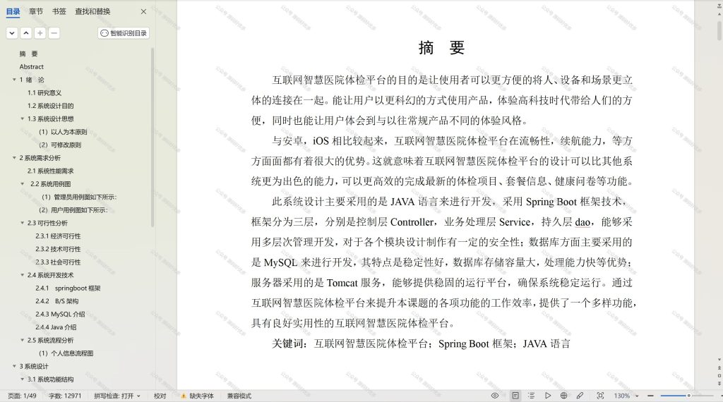723x402 pixels.
Task: Click the plus promote-level button
Action: (40, 33)
